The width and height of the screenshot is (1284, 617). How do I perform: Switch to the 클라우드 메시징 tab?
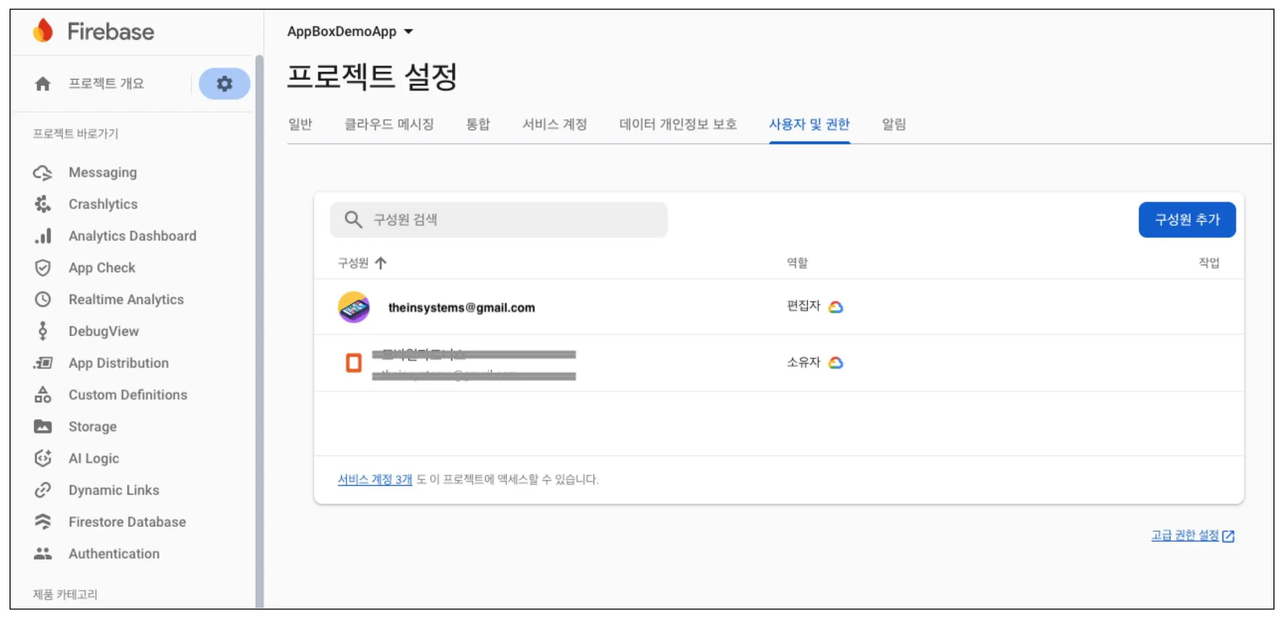(389, 124)
